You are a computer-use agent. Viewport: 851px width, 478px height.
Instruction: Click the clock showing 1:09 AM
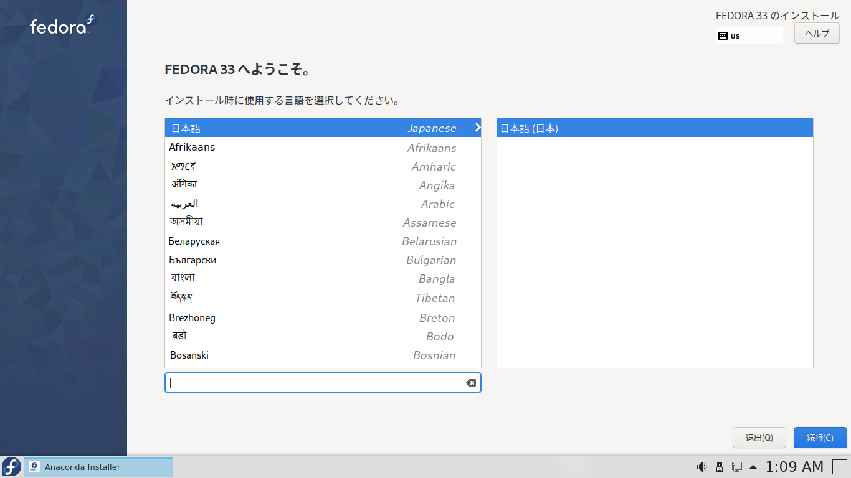(794, 467)
